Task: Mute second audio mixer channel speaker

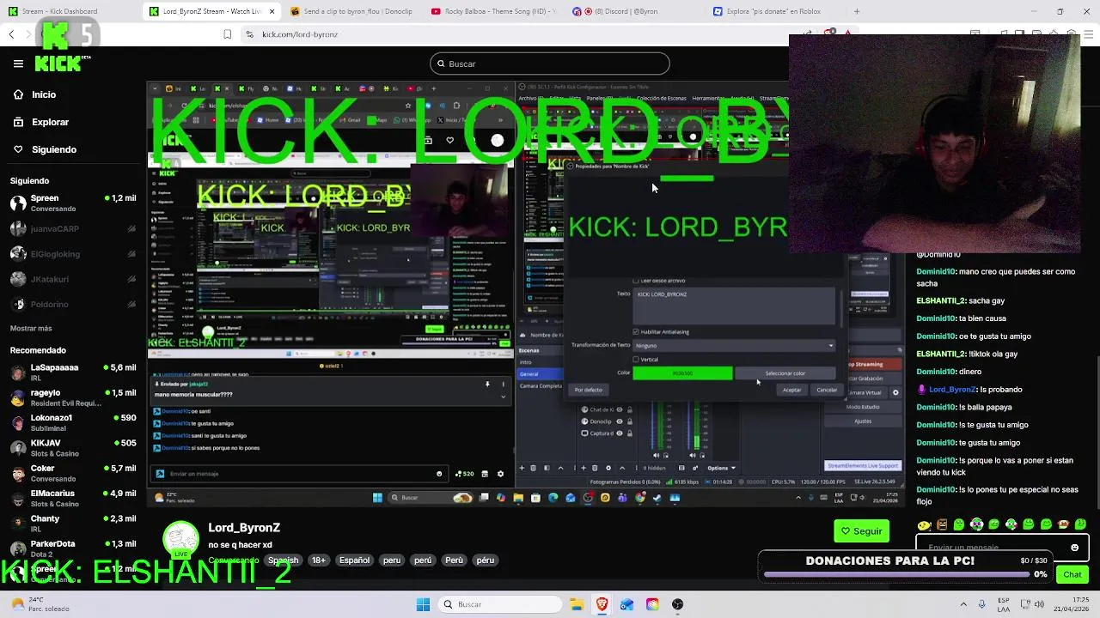Action: click(693, 455)
